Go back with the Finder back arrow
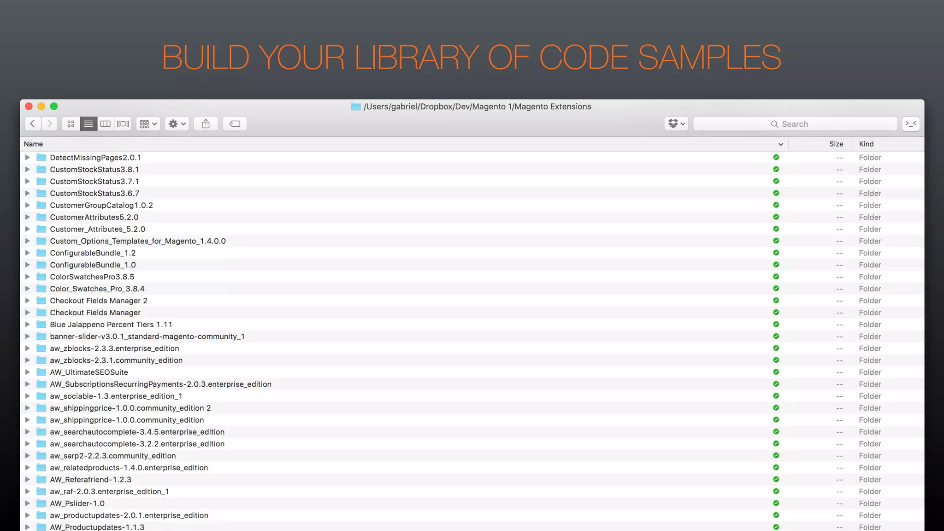The height and width of the screenshot is (531, 944). 32,124
